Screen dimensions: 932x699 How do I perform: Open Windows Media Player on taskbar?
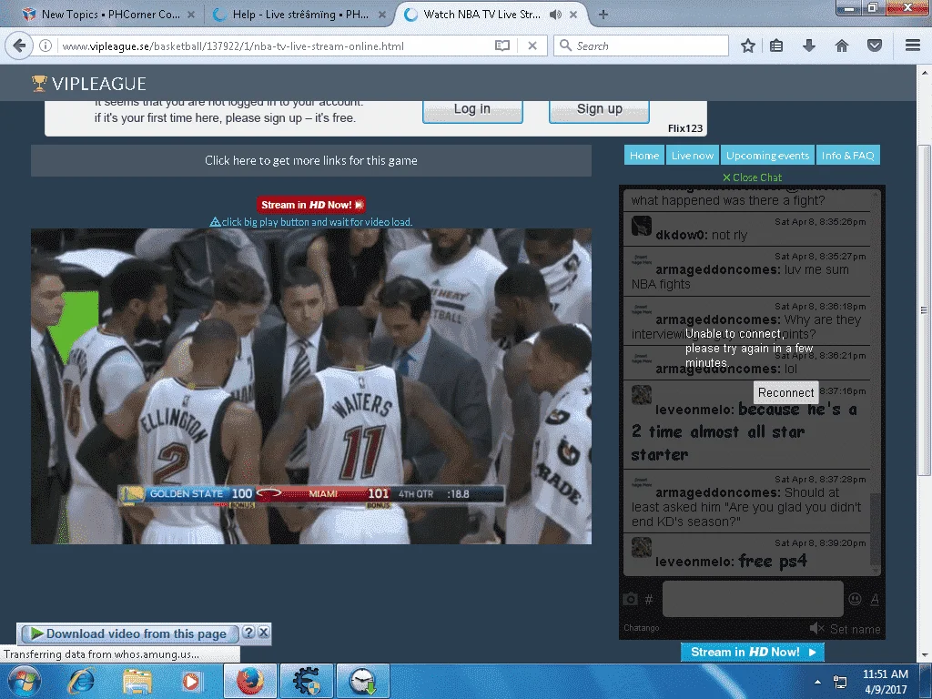coord(191,681)
